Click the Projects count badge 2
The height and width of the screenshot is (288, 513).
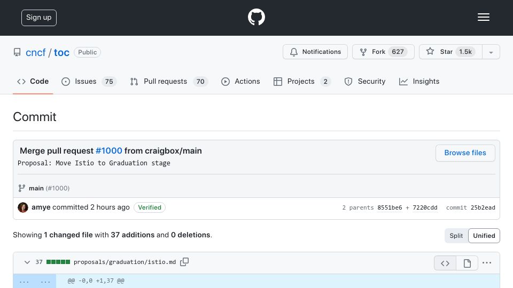click(x=325, y=81)
